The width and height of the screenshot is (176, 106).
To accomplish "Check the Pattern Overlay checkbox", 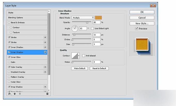I will tap(9, 77).
